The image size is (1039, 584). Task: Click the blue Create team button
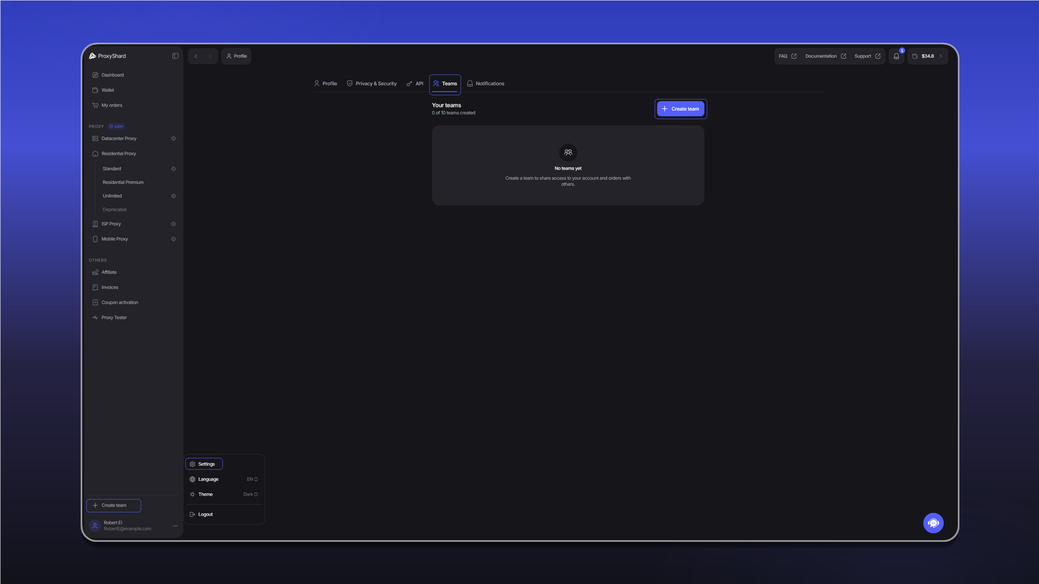(680, 109)
